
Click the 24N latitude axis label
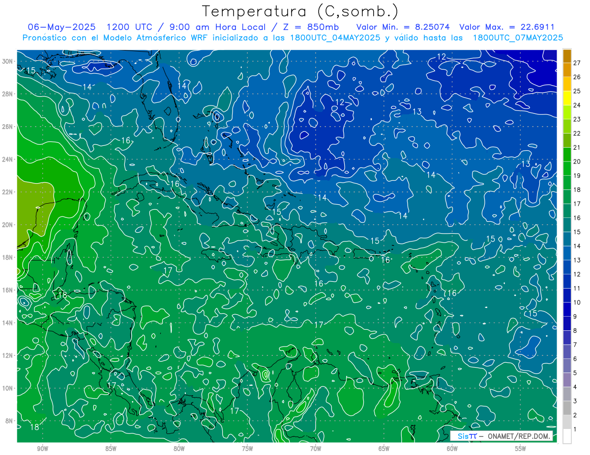click(x=8, y=160)
